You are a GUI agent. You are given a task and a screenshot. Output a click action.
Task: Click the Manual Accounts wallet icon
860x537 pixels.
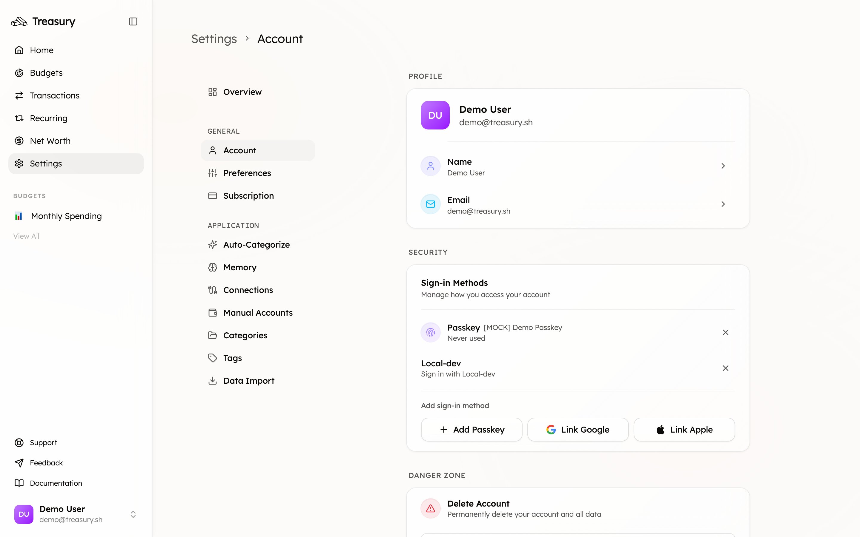point(213,313)
